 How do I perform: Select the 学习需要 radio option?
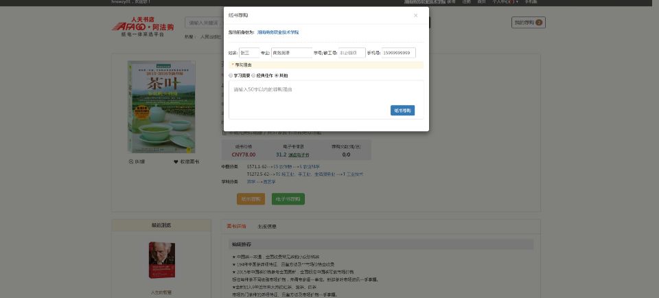(231, 76)
